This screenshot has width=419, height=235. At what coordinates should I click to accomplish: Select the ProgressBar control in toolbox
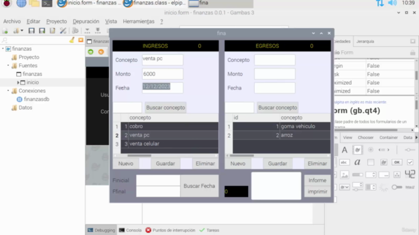pyautogui.click(x=357, y=175)
